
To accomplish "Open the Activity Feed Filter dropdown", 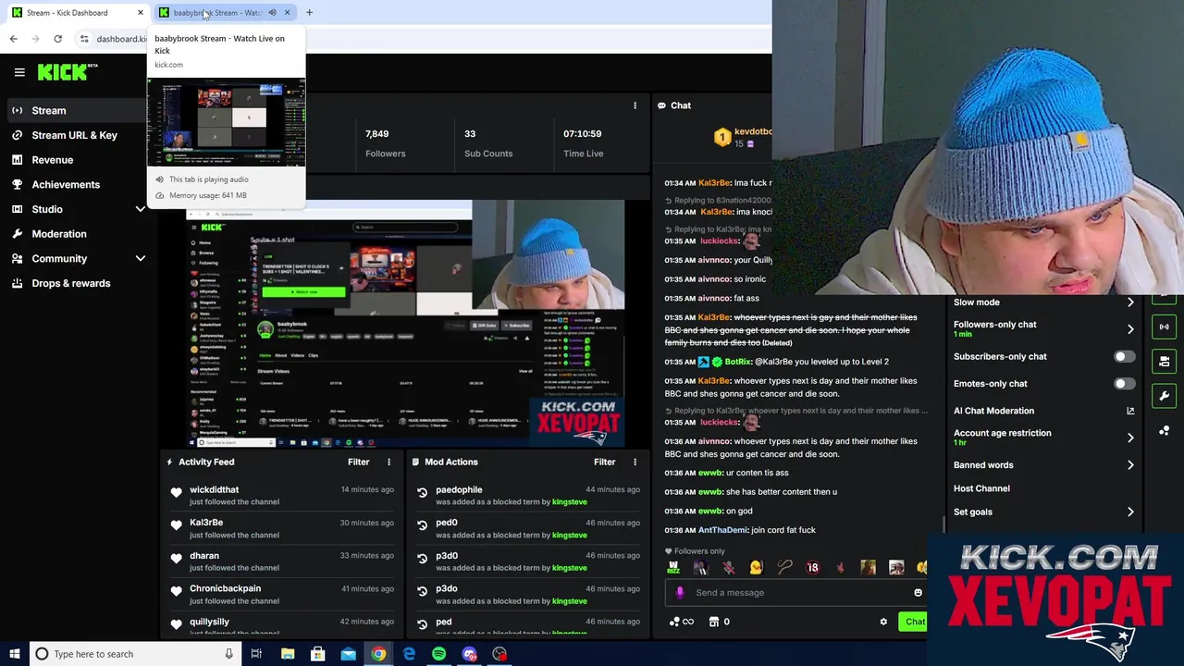I will 358,462.
